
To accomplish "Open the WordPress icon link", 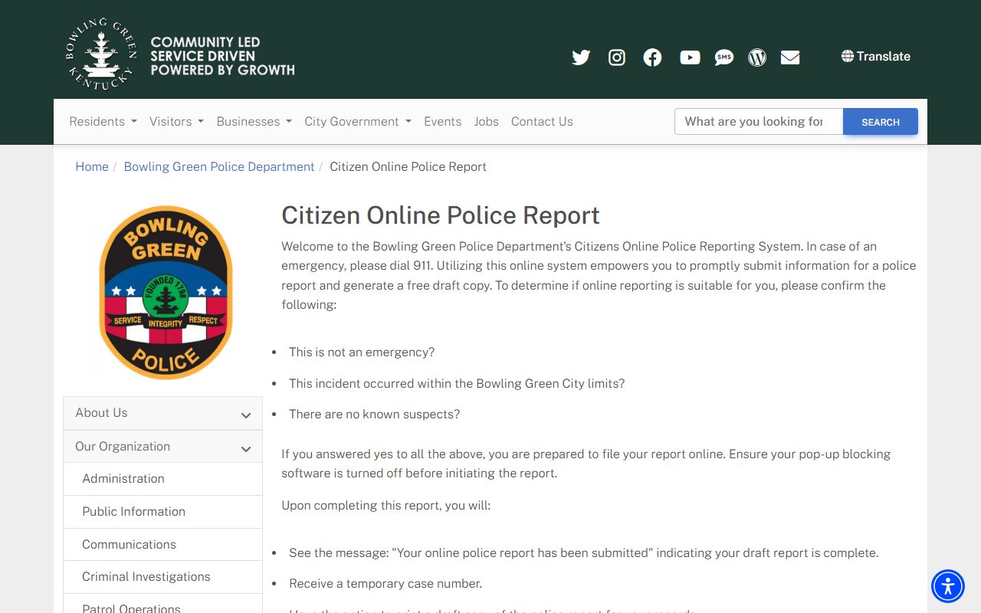I will point(757,57).
